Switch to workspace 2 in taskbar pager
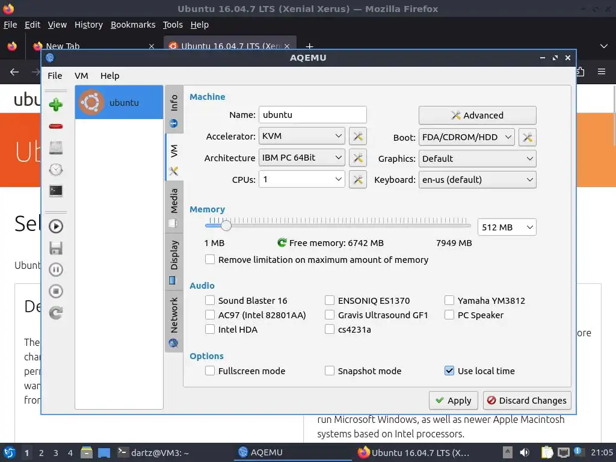The width and height of the screenshot is (616, 462). click(42, 453)
